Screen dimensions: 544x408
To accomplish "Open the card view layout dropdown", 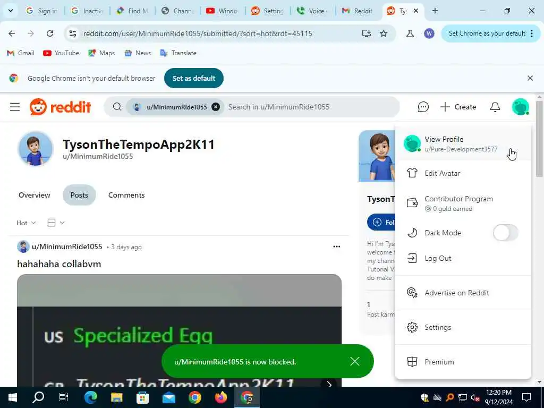I will pyautogui.click(x=56, y=223).
